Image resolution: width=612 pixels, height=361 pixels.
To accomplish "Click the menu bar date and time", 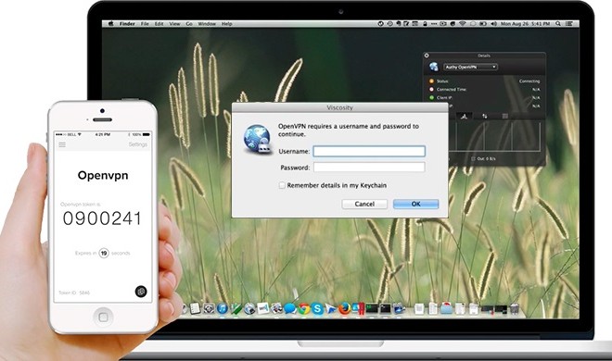I will [525, 24].
